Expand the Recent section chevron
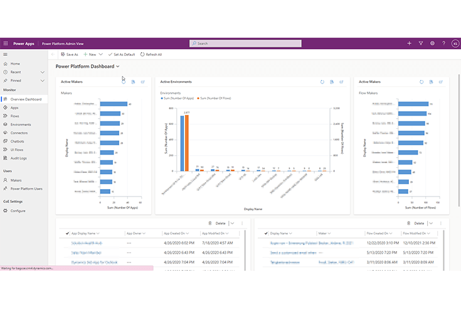461x309 pixels. [43, 72]
